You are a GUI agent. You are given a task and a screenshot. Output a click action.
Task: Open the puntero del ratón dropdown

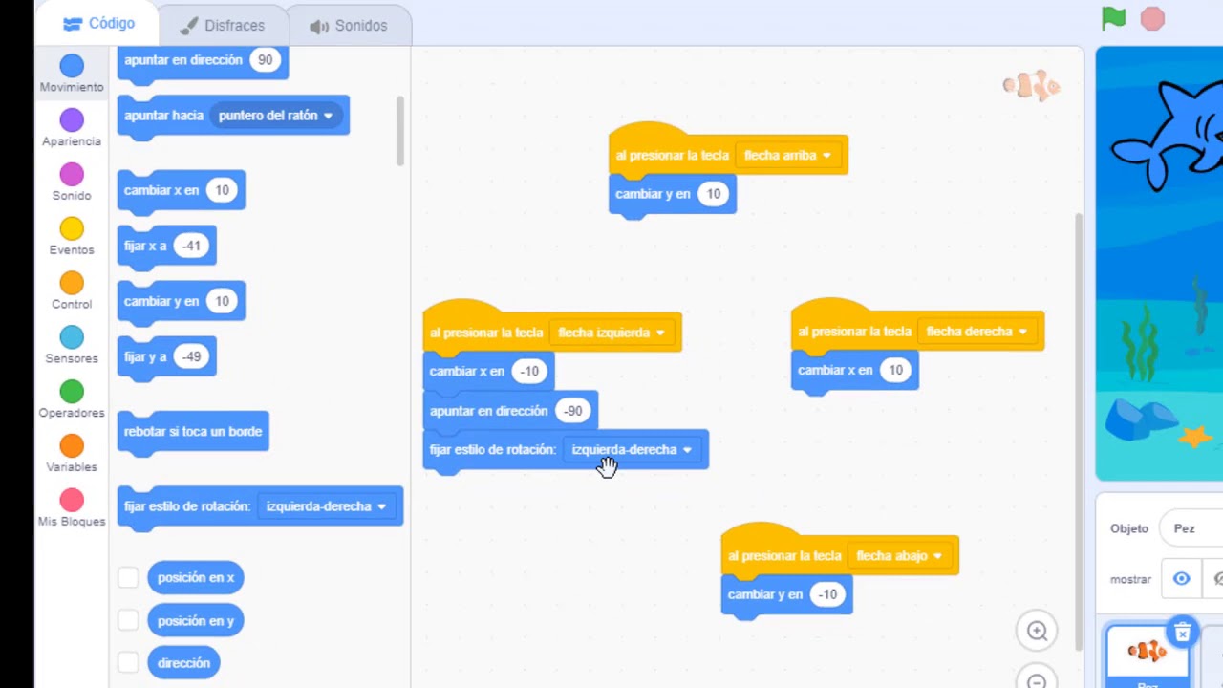275,116
